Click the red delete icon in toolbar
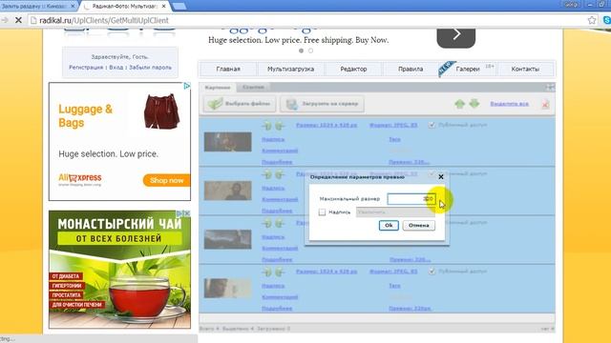 [x=545, y=104]
